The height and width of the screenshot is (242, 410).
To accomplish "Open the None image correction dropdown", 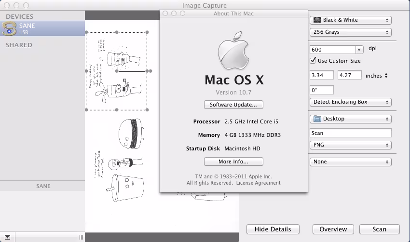I will pyautogui.click(x=350, y=162).
